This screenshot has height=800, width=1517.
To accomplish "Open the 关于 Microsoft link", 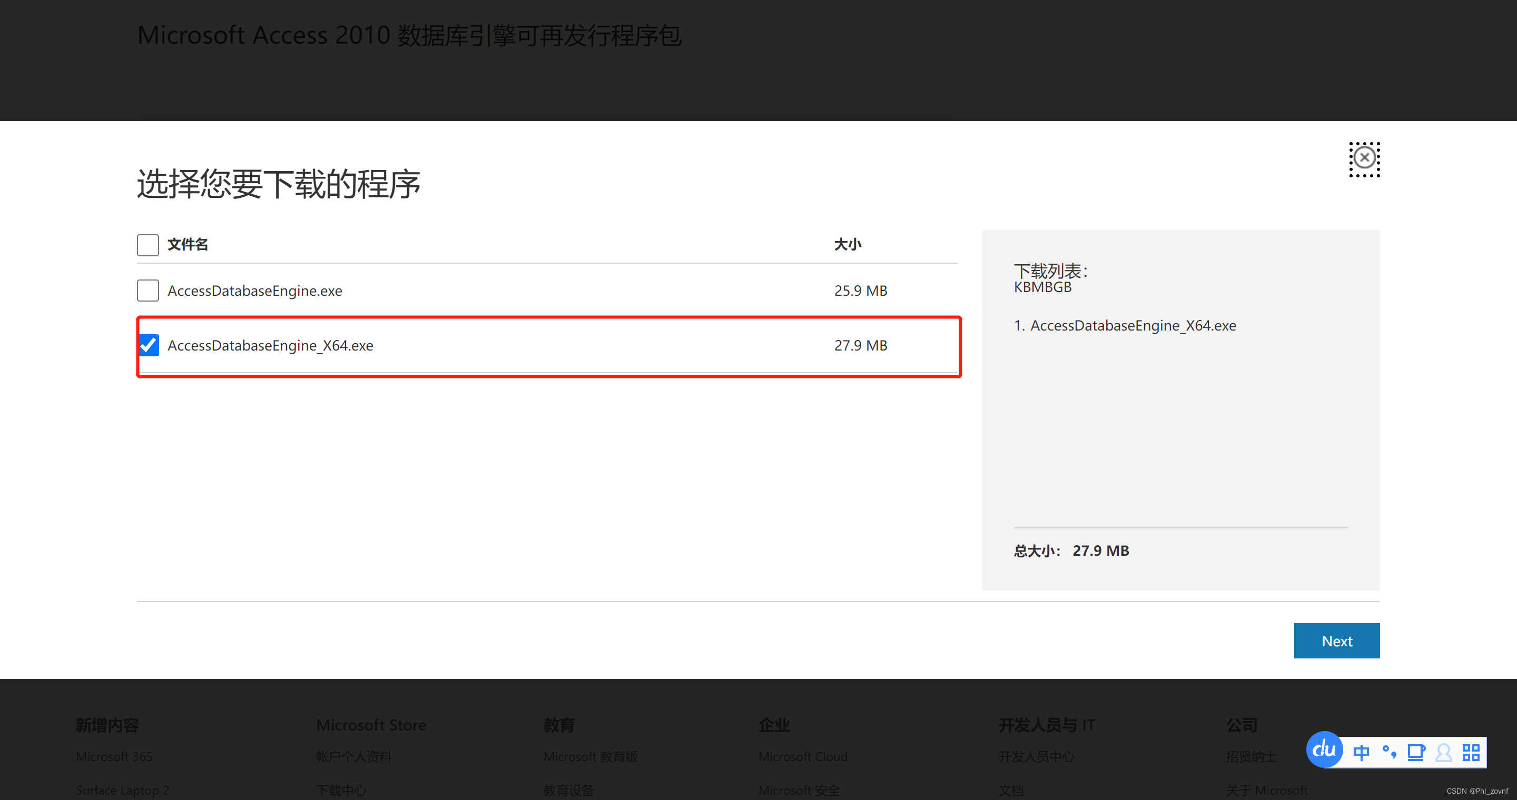I will click(1267, 790).
